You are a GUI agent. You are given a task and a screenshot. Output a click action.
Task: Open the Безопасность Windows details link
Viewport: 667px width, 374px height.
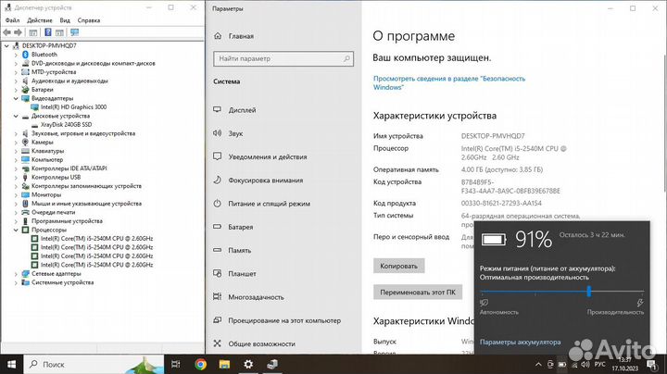(x=449, y=83)
